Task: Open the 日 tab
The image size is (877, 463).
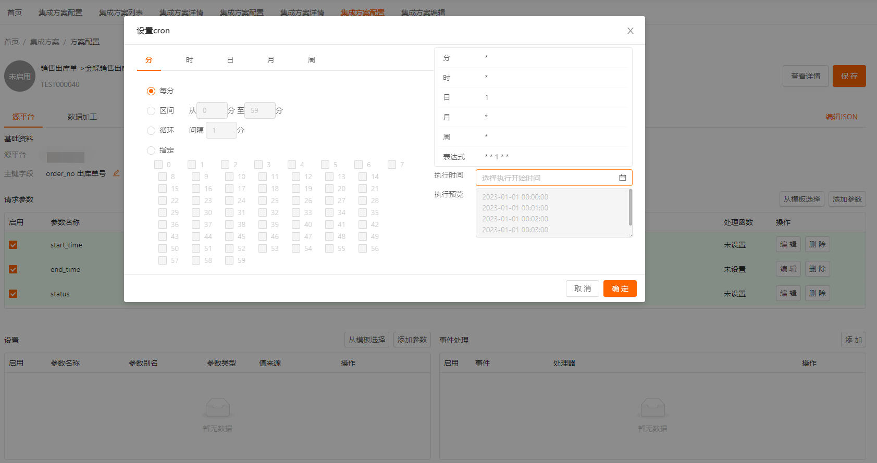Action: [x=230, y=60]
